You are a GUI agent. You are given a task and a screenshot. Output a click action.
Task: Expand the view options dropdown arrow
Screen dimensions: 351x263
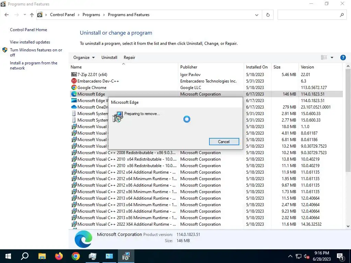coord(332,58)
